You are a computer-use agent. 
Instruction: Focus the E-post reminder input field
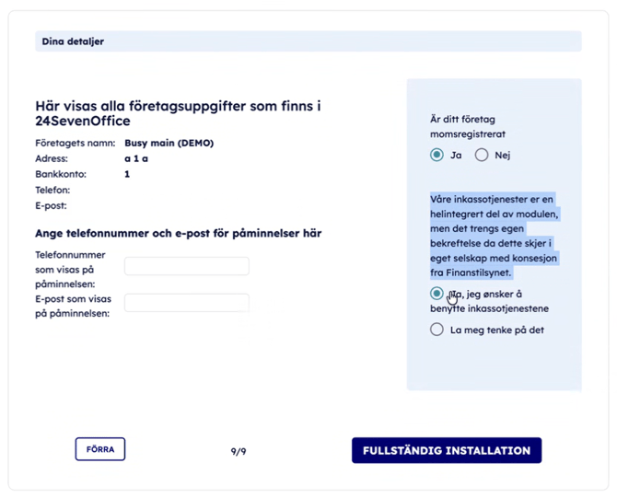point(186,302)
